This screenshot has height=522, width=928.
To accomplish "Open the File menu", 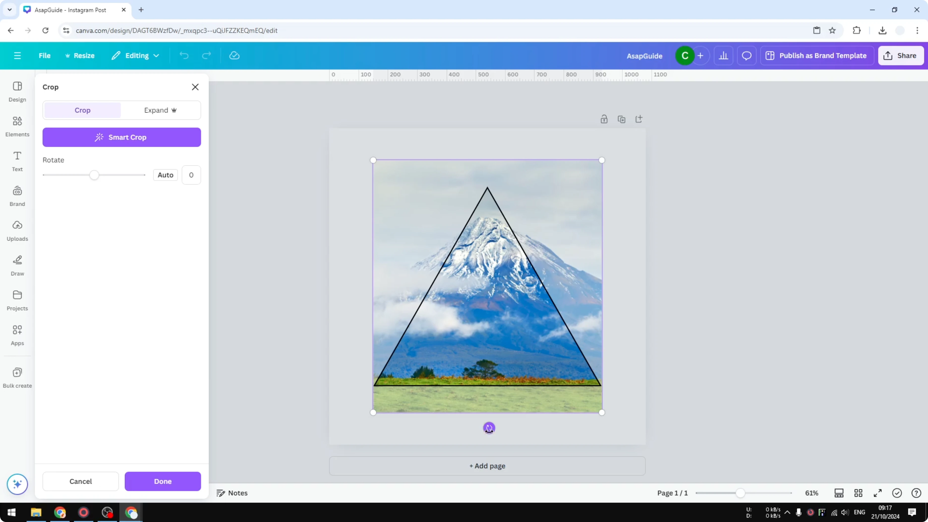I will [x=45, y=55].
